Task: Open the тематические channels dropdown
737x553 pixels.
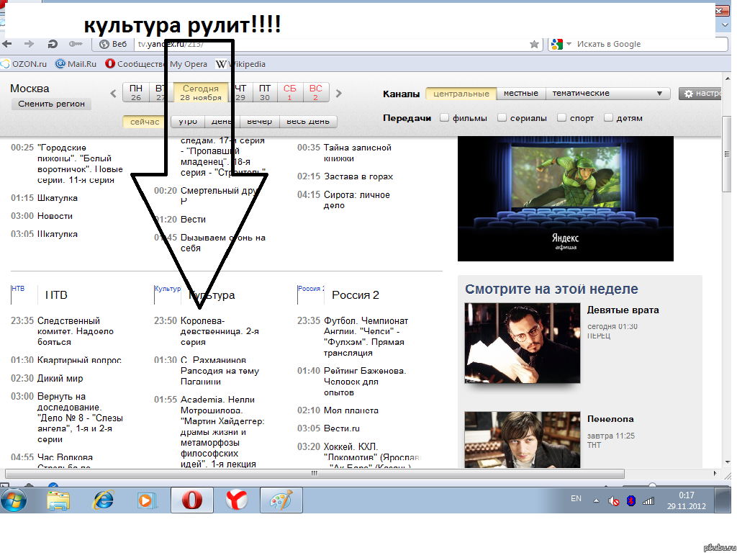Action: [607, 94]
